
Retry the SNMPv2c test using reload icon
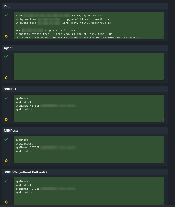tap(6, 160)
